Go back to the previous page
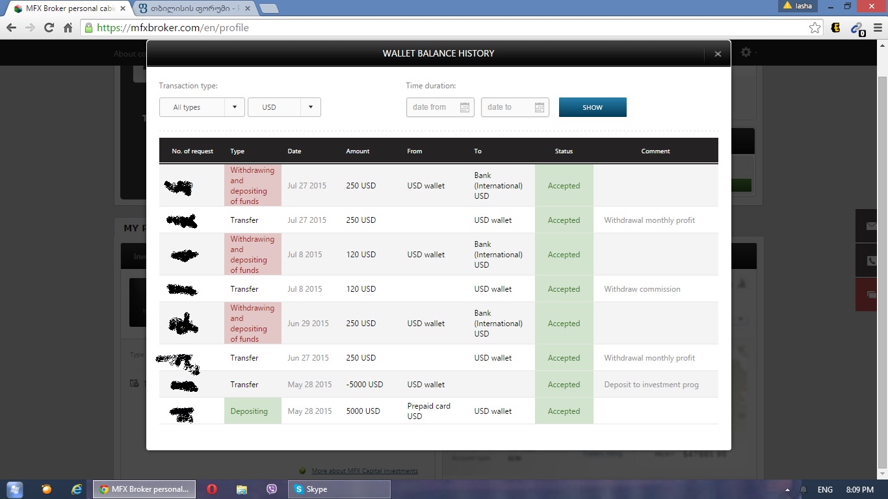Image resolution: width=888 pixels, height=499 pixels. [x=11, y=28]
